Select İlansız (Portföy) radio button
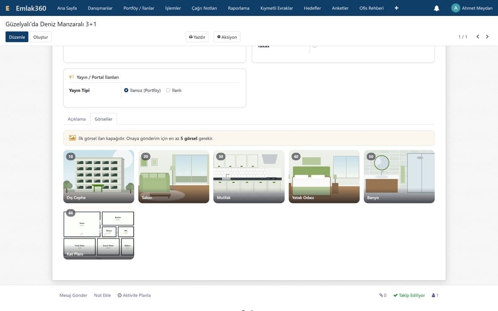Image resolution: width=498 pixels, height=311 pixels. [126, 90]
